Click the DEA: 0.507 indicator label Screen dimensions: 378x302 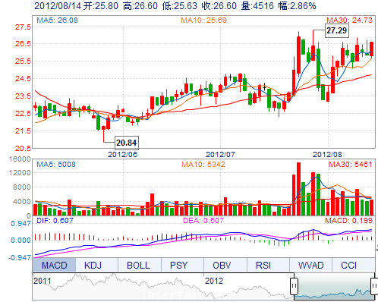[203, 221]
